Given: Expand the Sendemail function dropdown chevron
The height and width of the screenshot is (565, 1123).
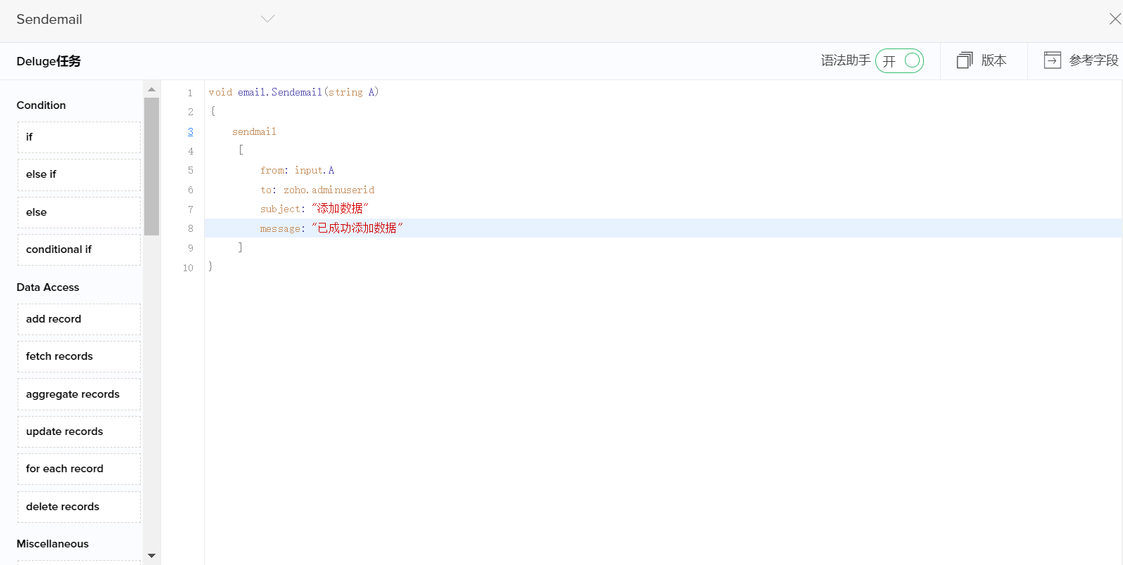Looking at the screenshot, I should (267, 19).
